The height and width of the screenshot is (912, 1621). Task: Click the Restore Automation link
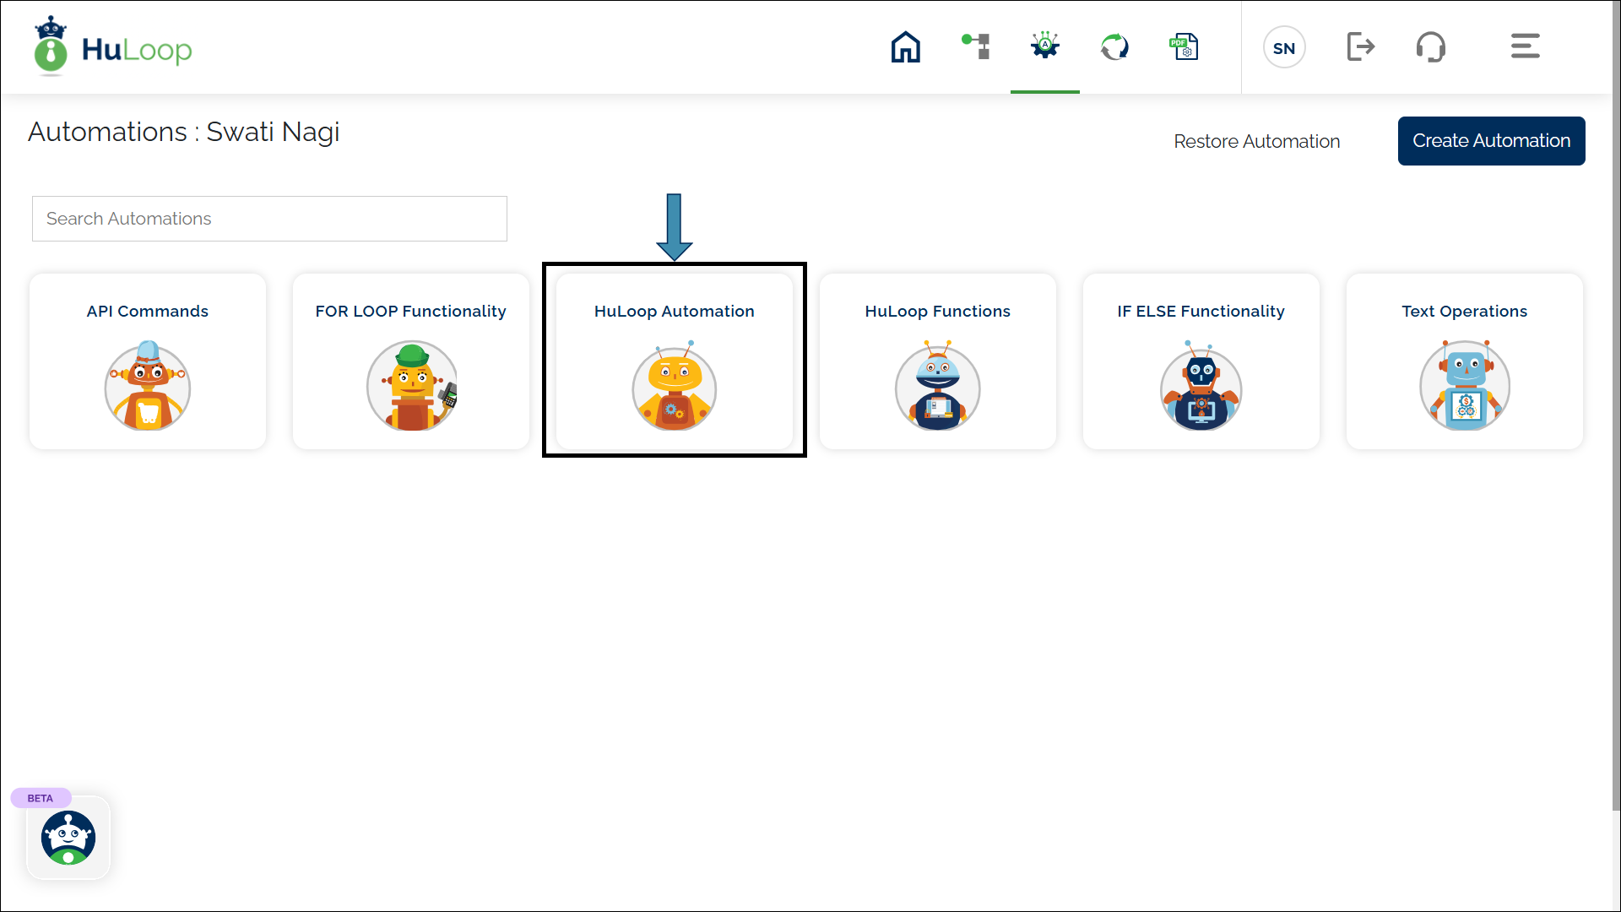pos(1256,142)
